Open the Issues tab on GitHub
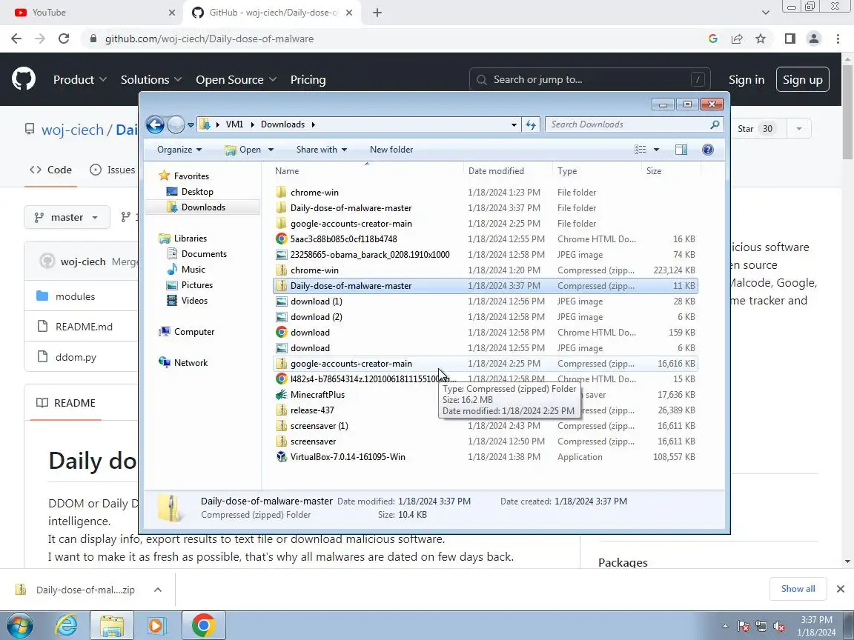Screen dimensions: 854x640 [x=112, y=170]
